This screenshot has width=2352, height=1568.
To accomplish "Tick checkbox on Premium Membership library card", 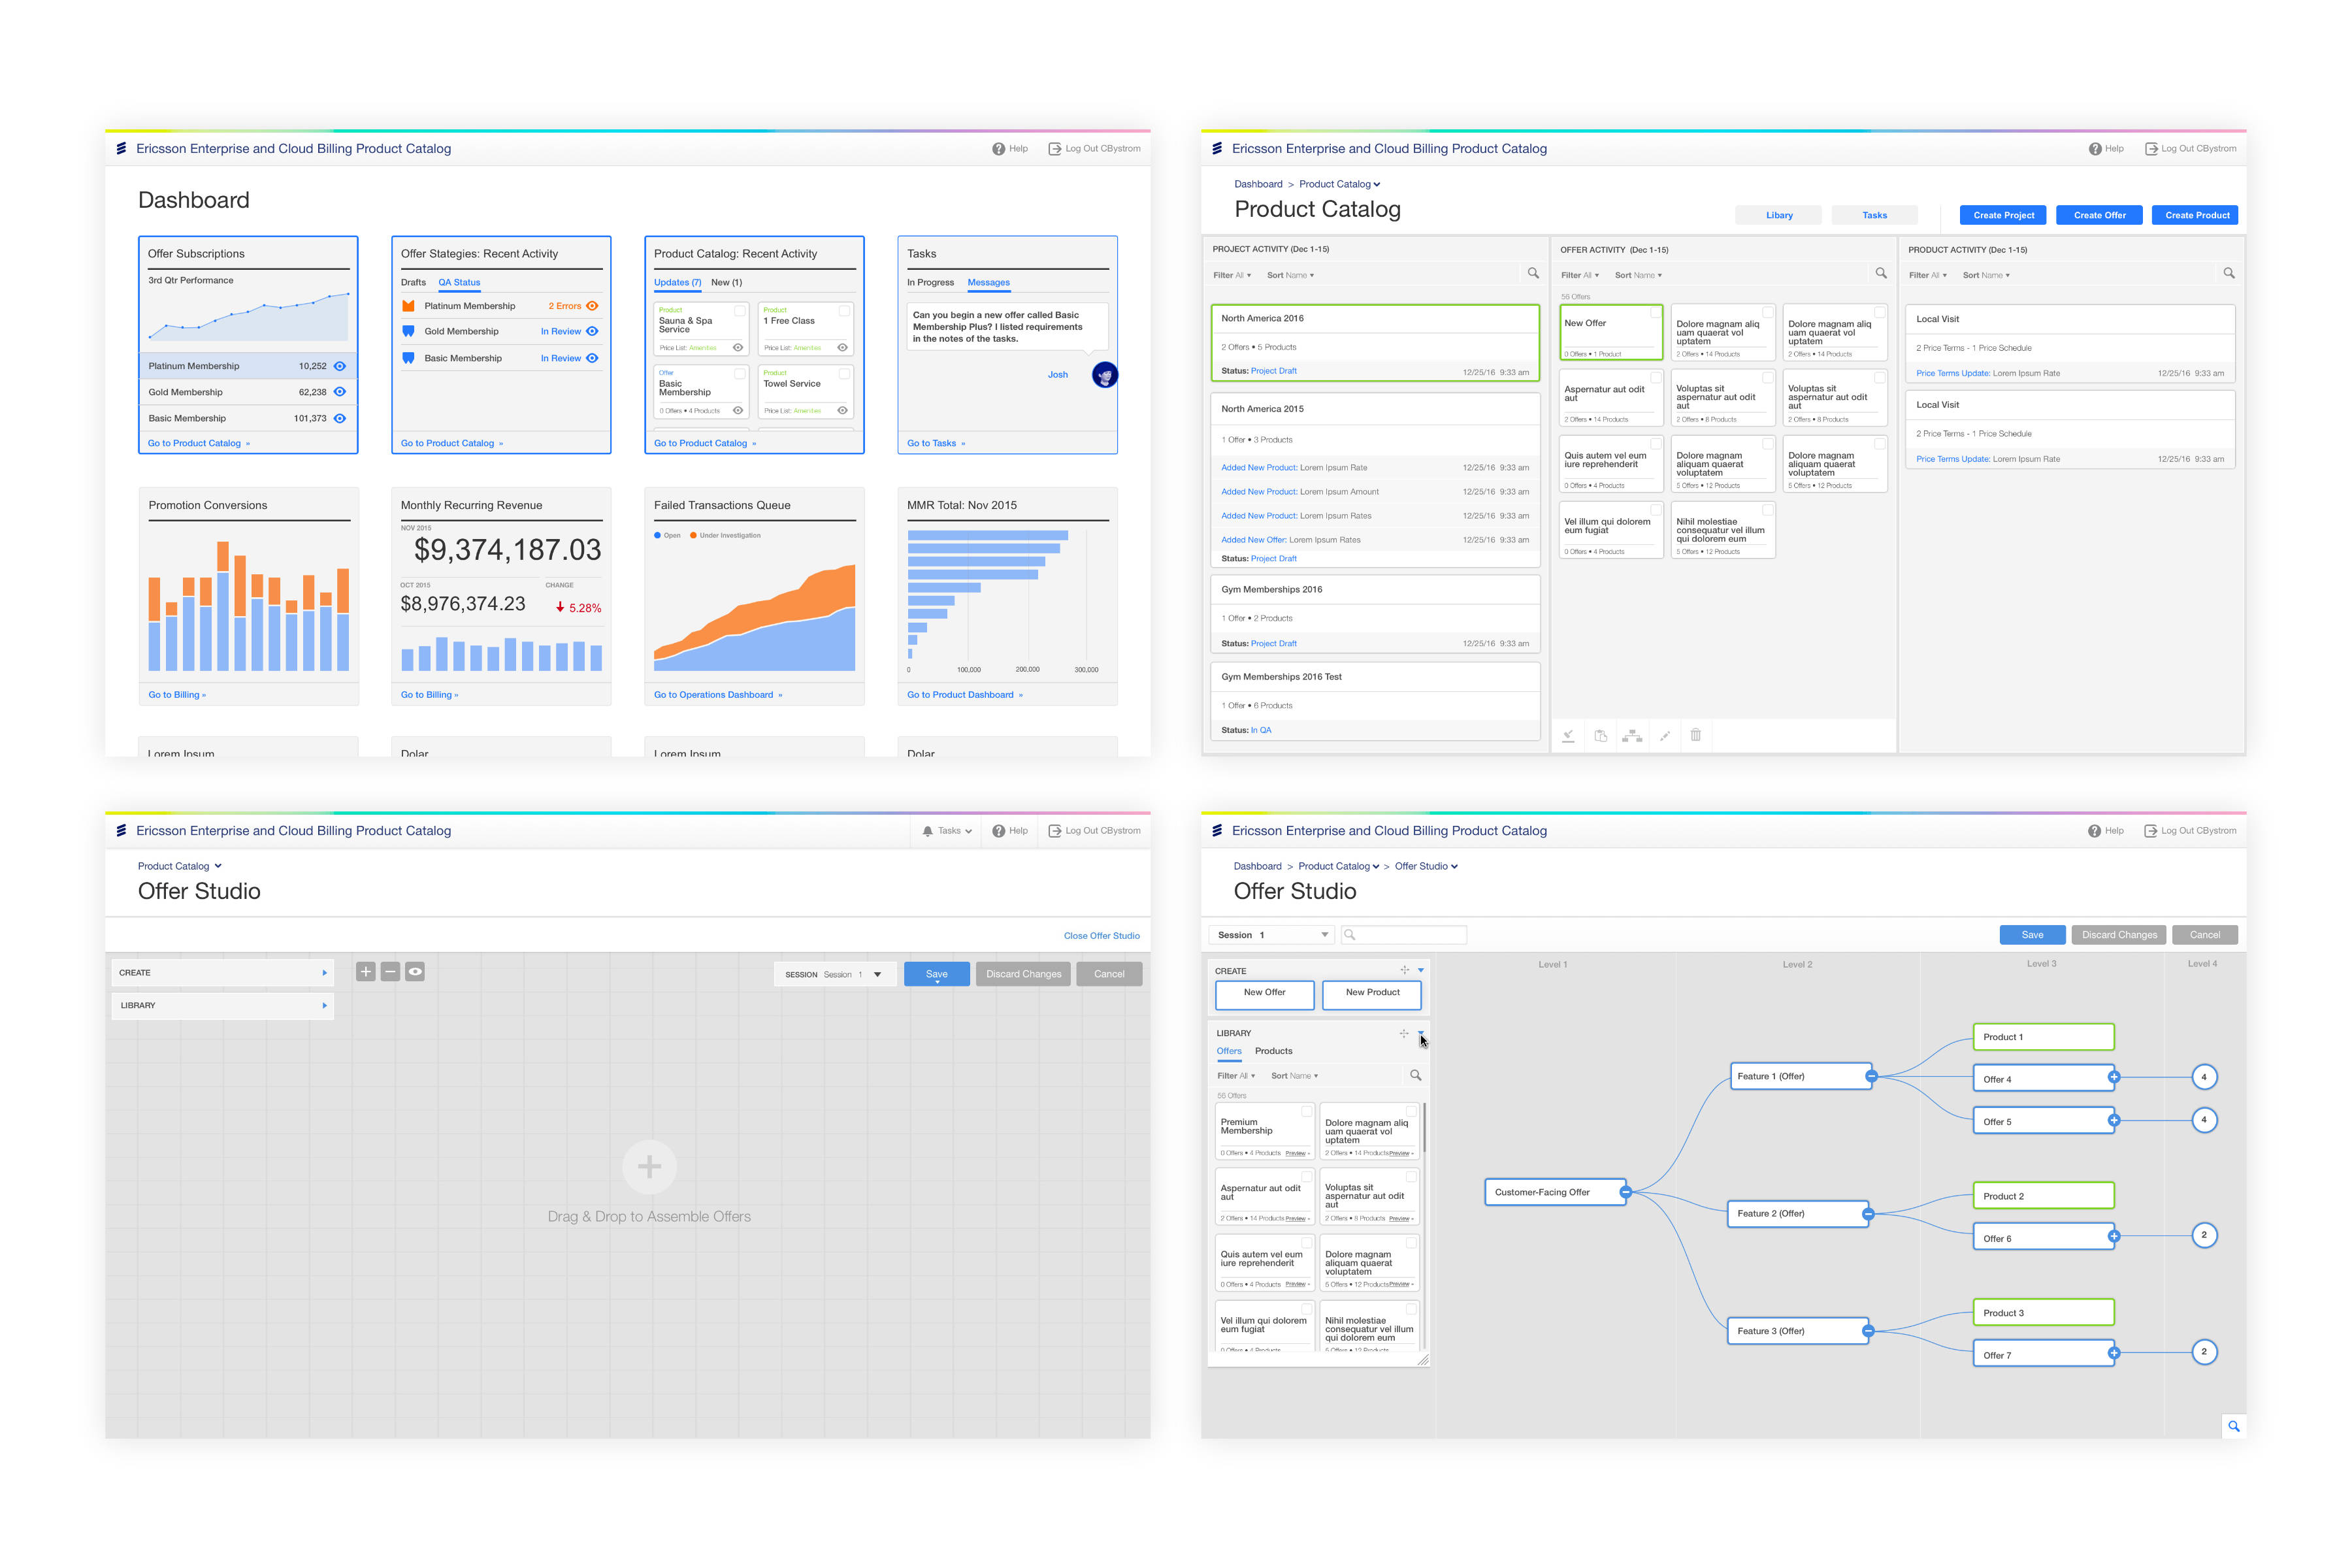I will click(x=1306, y=1111).
